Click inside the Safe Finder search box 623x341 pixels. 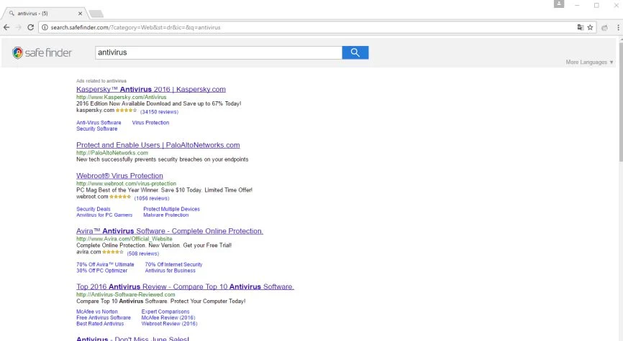click(219, 52)
